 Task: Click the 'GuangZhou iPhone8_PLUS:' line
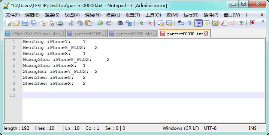(x=57, y=59)
